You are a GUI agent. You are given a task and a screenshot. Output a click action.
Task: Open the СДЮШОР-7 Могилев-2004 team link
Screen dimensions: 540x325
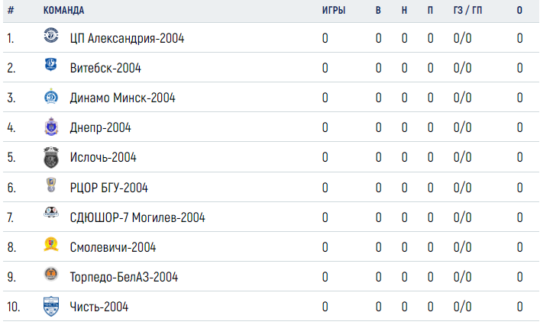click(137, 217)
